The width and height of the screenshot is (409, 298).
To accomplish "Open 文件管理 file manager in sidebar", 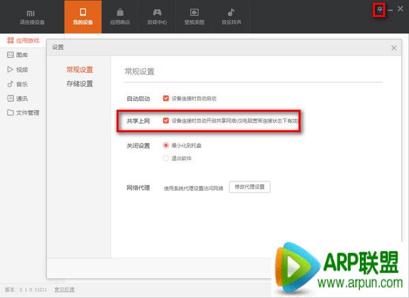I will (x=27, y=113).
